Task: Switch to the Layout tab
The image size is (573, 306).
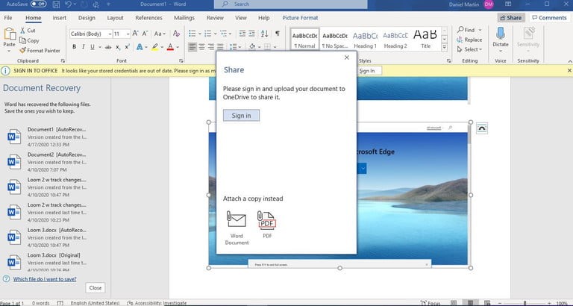Action: pos(115,18)
